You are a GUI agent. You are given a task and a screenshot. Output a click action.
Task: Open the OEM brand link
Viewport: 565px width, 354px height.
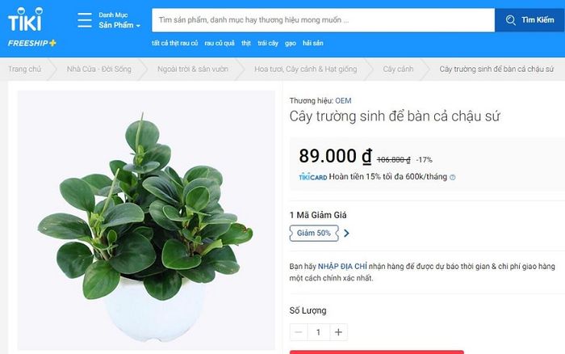coord(343,101)
